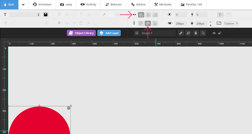
Task: Align layer horizontally to the left
Action: coord(141,15)
